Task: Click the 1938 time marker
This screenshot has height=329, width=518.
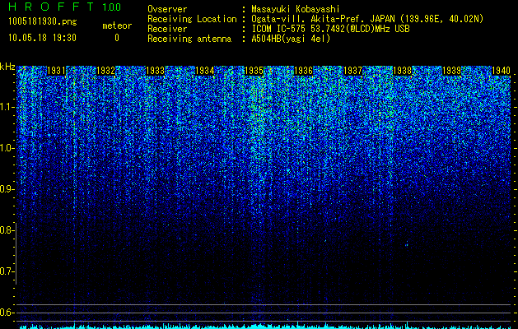Action: tap(403, 71)
